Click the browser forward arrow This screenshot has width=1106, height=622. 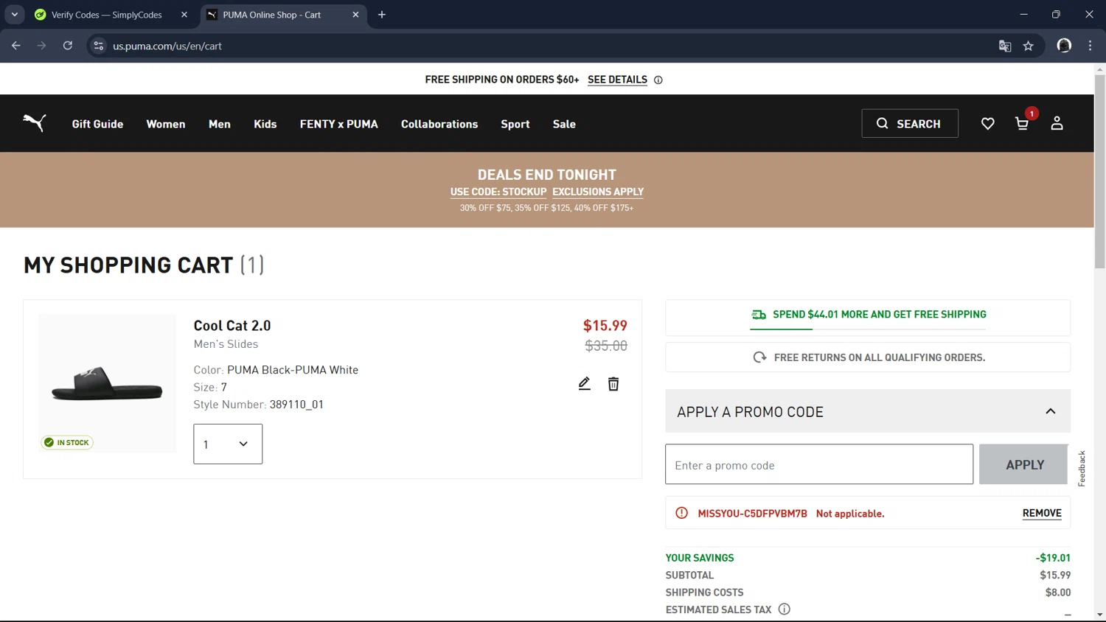(x=42, y=46)
